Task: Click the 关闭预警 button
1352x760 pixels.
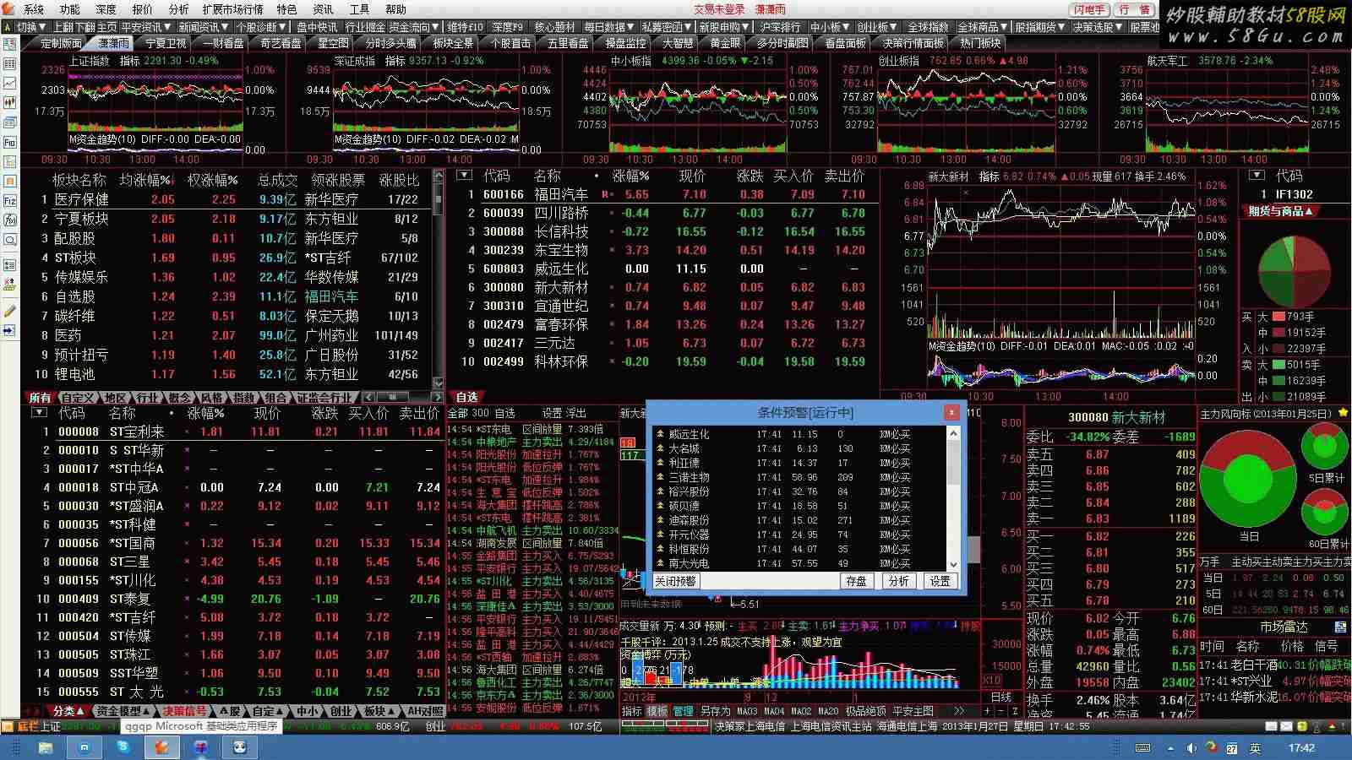Action: click(676, 581)
